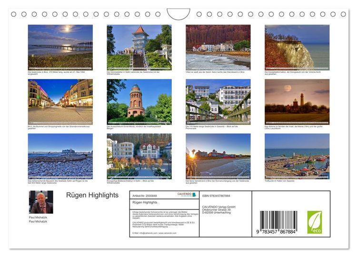
Task: Click the barcode number 9 783457 867884
Action: [276, 232]
